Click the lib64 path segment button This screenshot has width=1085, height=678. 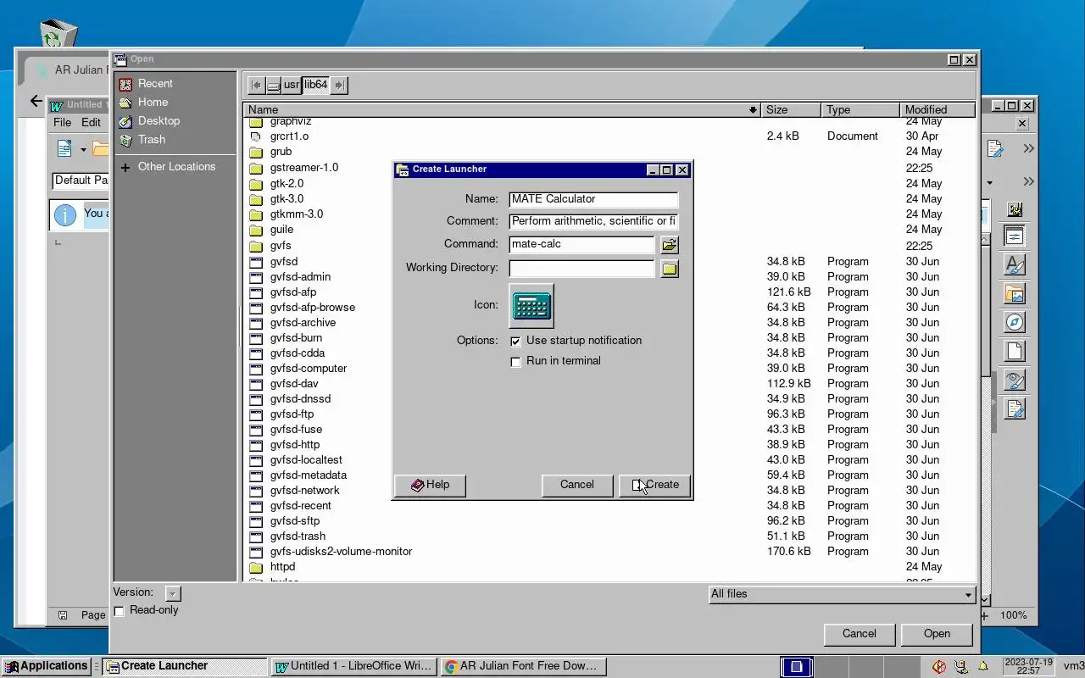pos(315,85)
